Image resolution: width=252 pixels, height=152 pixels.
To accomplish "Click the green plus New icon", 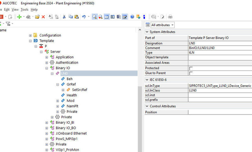I will [x=20, y=17].
